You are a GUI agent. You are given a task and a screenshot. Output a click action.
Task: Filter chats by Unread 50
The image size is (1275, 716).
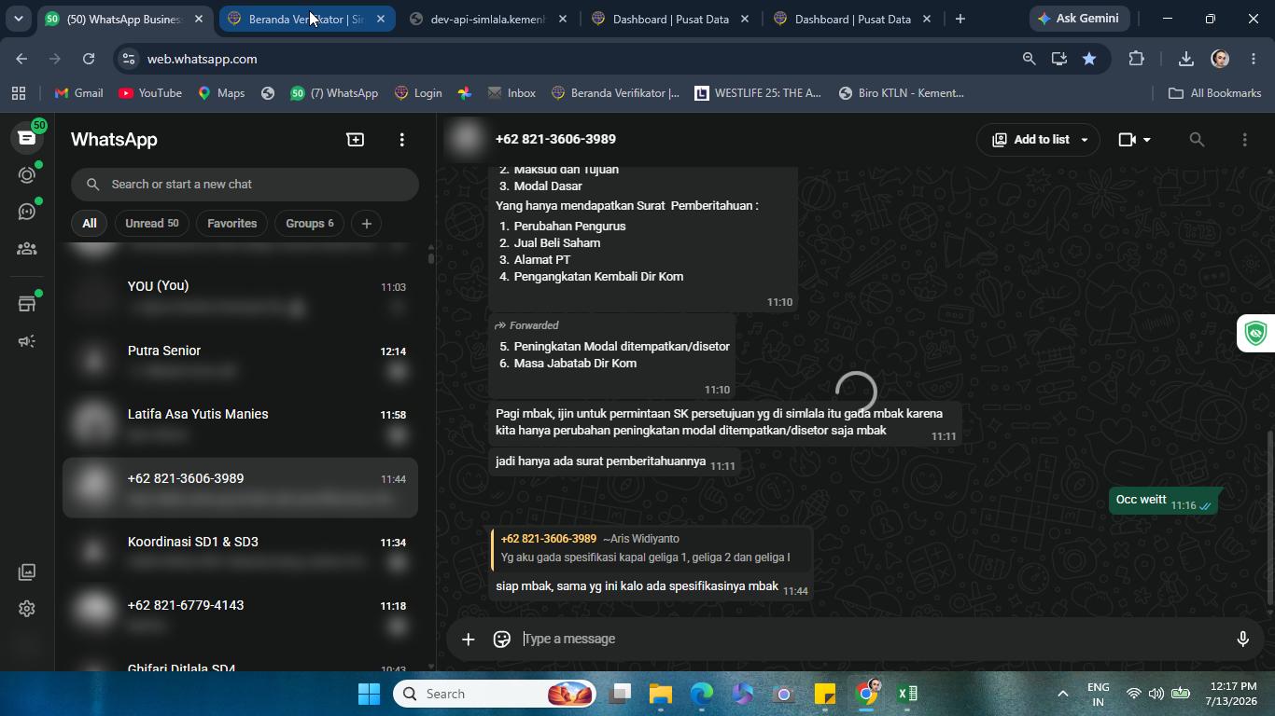(x=152, y=224)
